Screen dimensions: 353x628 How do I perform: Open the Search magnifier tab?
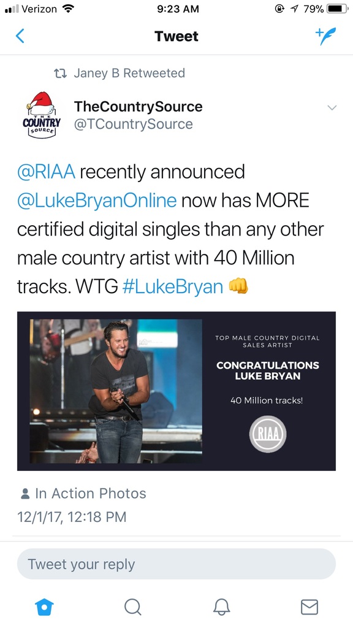pyautogui.click(x=132, y=607)
